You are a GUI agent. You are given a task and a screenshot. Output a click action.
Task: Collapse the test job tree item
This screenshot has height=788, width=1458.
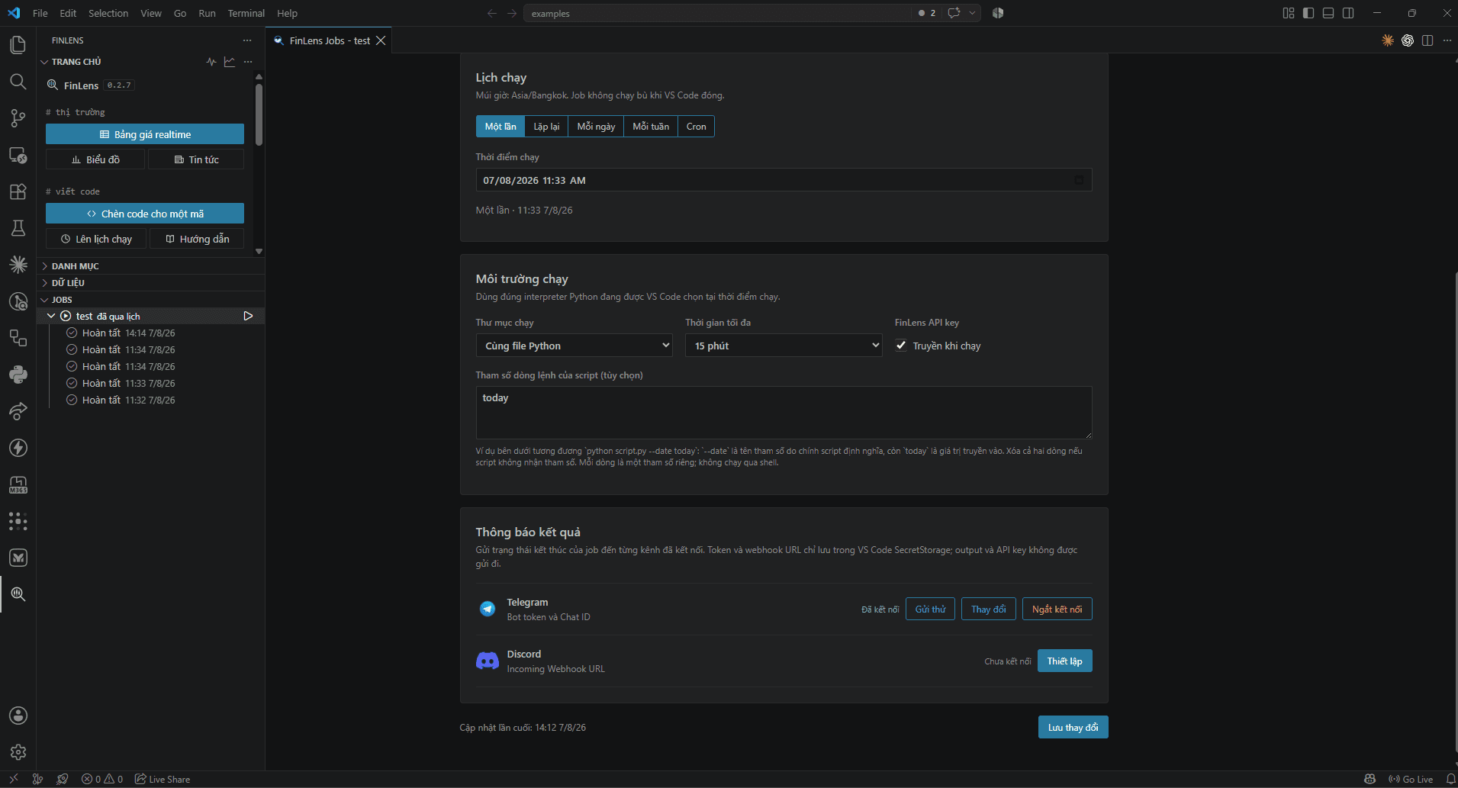point(51,316)
